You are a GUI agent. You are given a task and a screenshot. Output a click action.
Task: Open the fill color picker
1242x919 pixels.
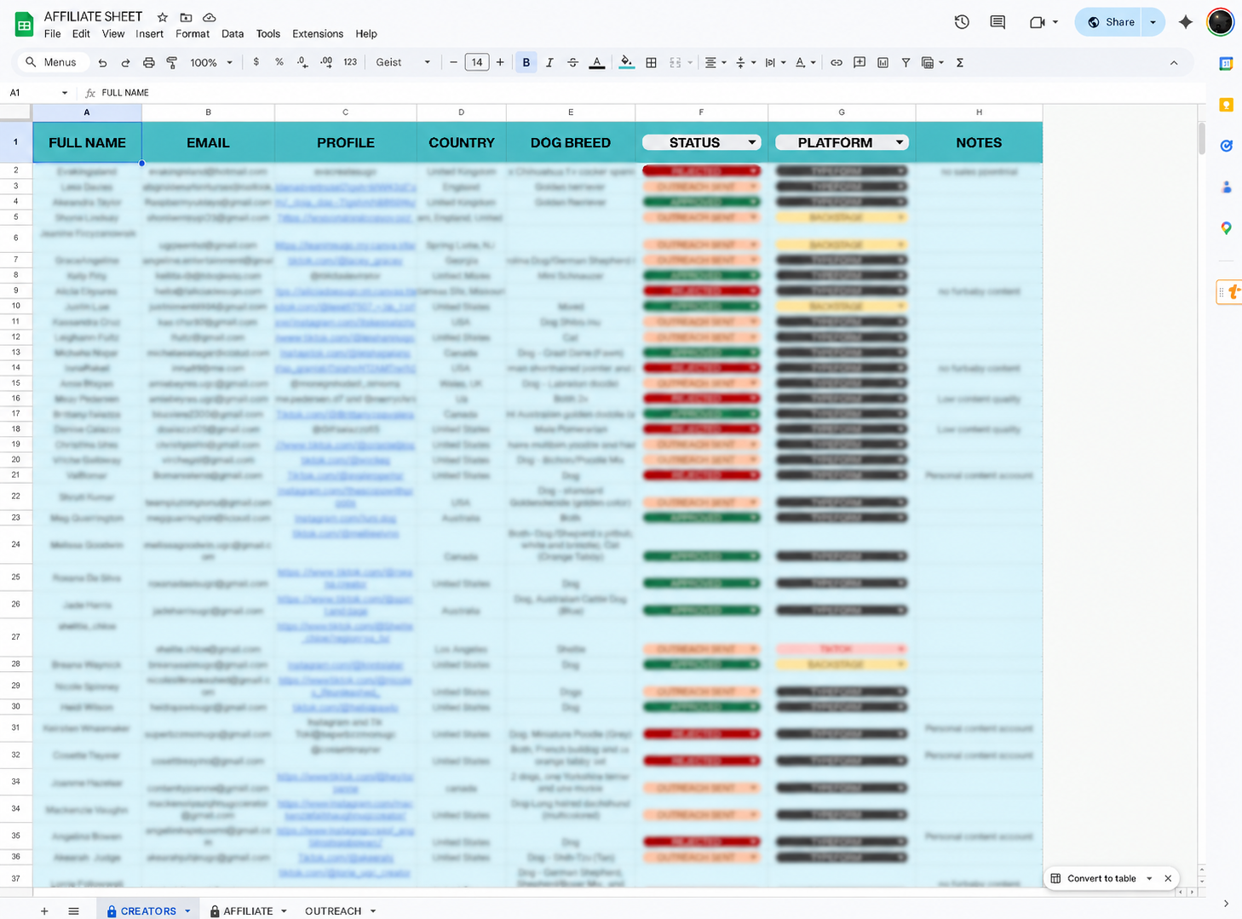[626, 62]
